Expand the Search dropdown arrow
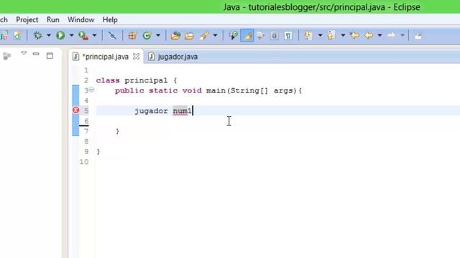Viewport: 460px width, 258px height. coord(215,36)
